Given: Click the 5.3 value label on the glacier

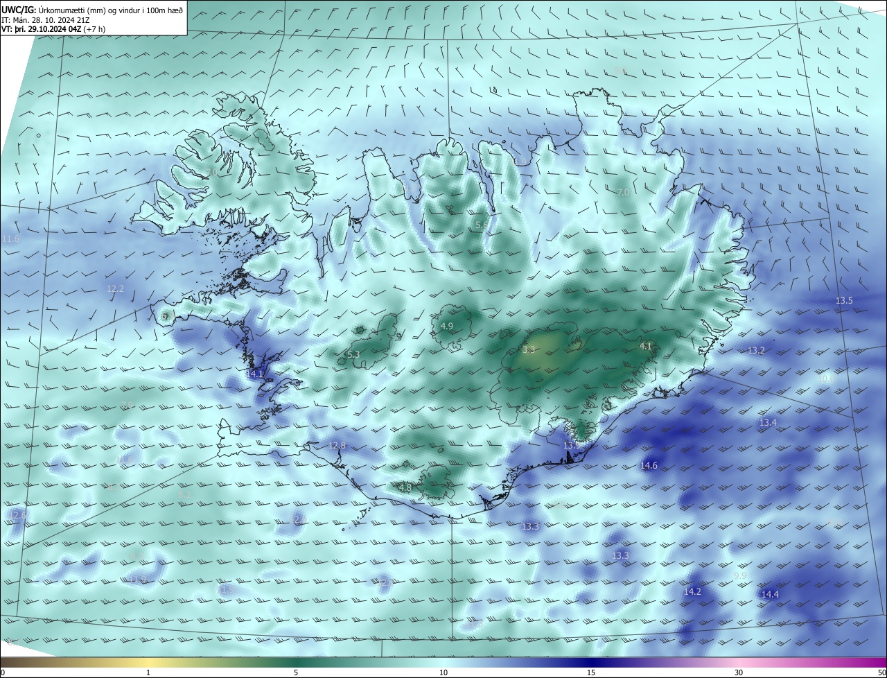Looking at the screenshot, I should [353, 355].
